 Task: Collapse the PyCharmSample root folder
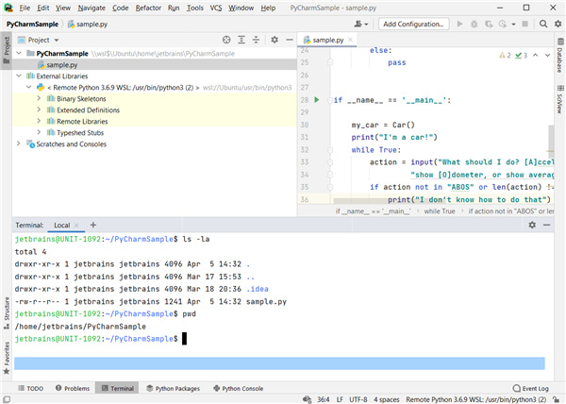click(x=19, y=53)
